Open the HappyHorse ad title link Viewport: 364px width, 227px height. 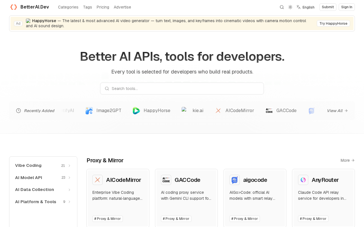[x=44, y=21]
